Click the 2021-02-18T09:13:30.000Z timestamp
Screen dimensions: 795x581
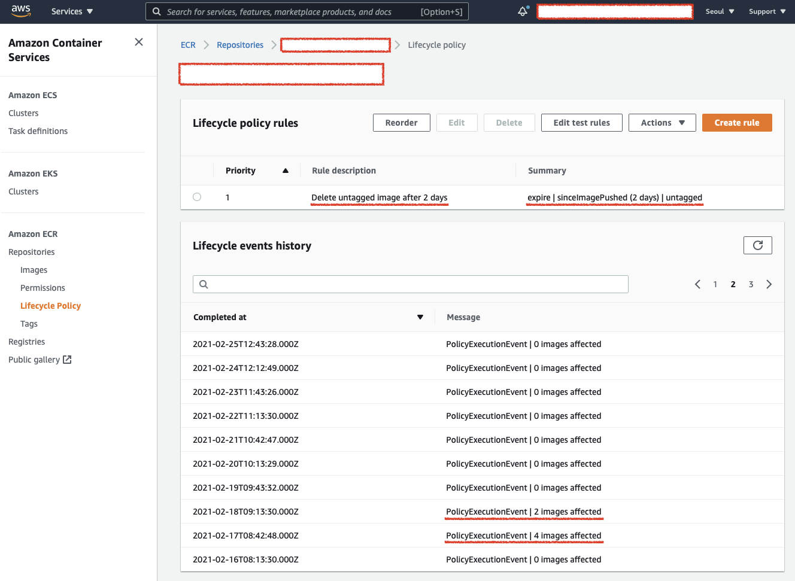pos(245,512)
